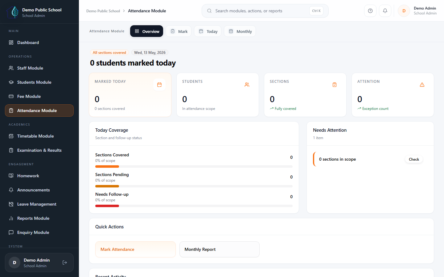Viewport: 444px width, 277px height.
Task: Open notifications bell in the top bar
Action: [385, 11]
